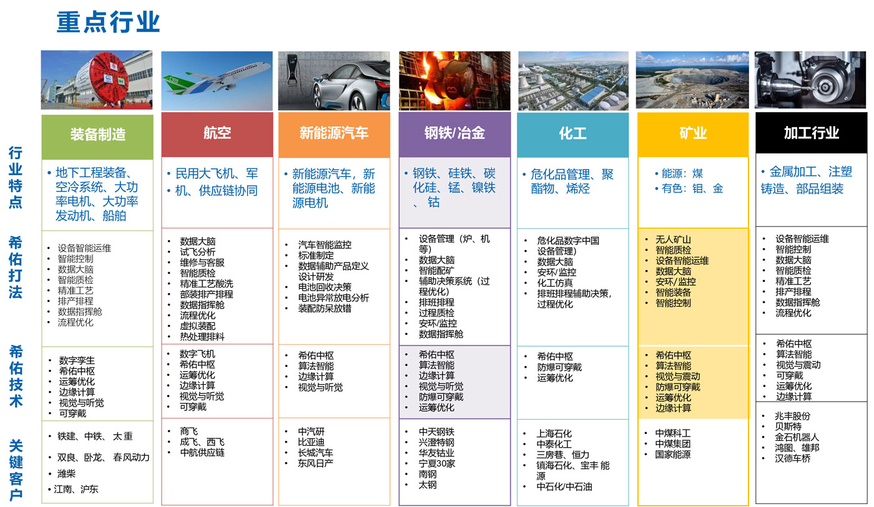Click the 重点行业 slide title
The width and height of the screenshot is (874, 507).
coord(109,22)
